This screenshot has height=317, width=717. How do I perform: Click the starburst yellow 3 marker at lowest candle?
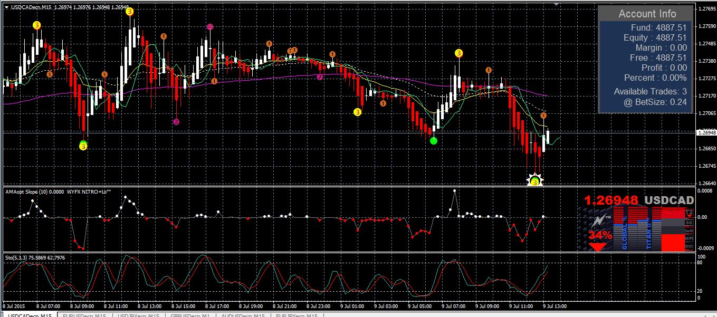pyautogui.click(x=535, y=181)
